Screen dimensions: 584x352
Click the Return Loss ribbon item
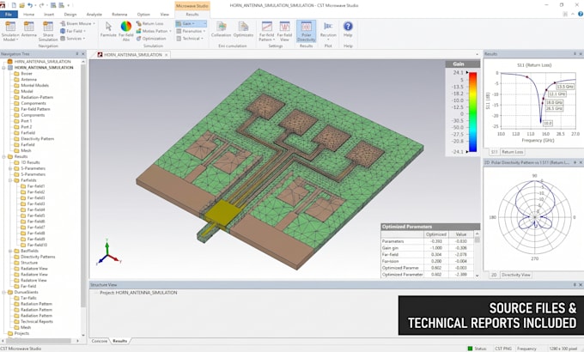tap(149, 23)
